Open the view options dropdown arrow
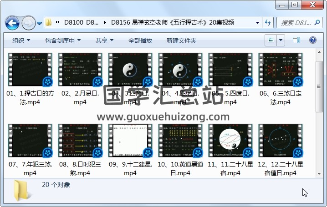The image size is (327, 207). tap(281, 40)
